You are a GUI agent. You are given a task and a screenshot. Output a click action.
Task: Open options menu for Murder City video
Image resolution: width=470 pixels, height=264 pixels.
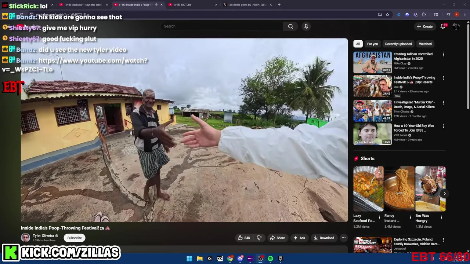click(x=444, y=103)
